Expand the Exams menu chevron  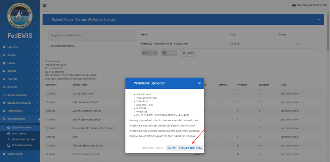(x=37, y=63)
